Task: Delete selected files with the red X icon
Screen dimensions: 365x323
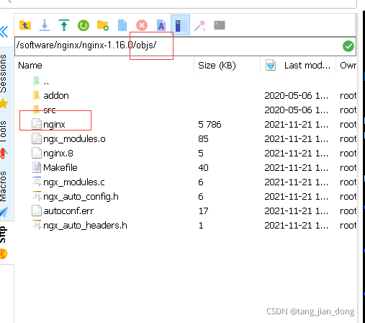Action: tap(142, 25)
